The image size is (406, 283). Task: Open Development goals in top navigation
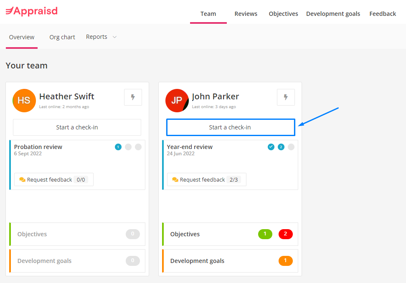333,14
